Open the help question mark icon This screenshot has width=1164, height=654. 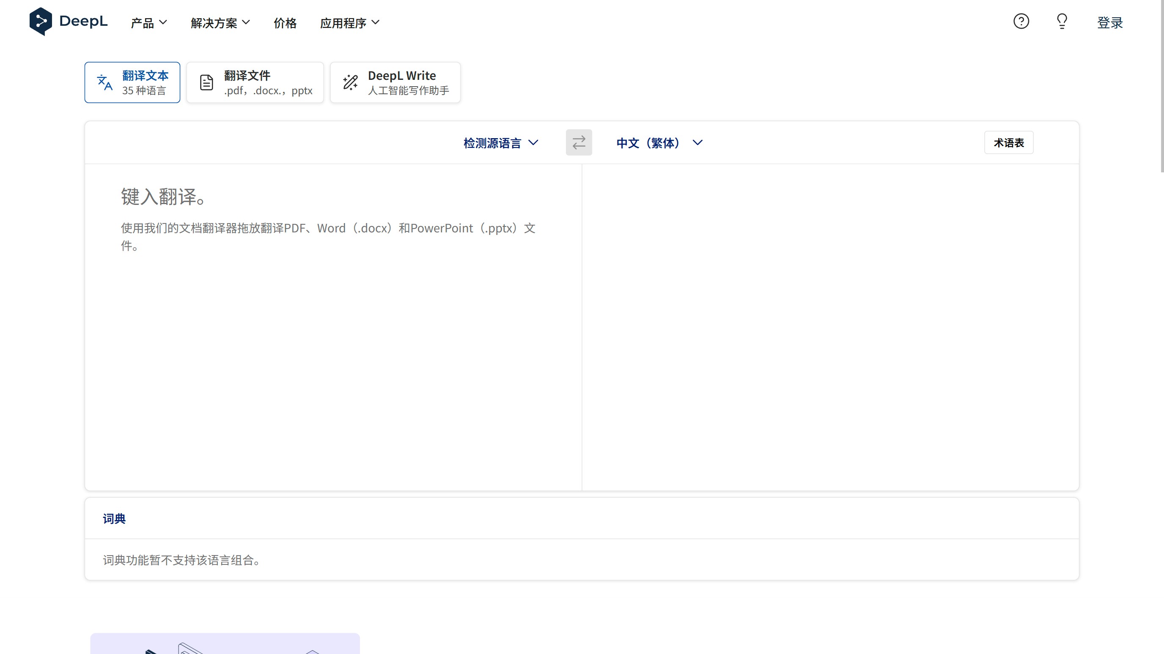coord(1021,21)
